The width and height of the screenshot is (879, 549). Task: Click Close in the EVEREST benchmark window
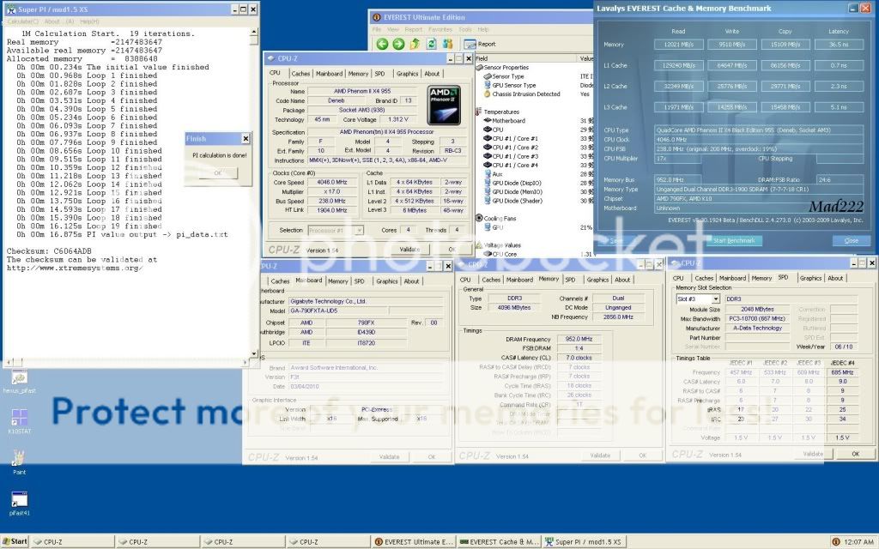tap(851, 240)
